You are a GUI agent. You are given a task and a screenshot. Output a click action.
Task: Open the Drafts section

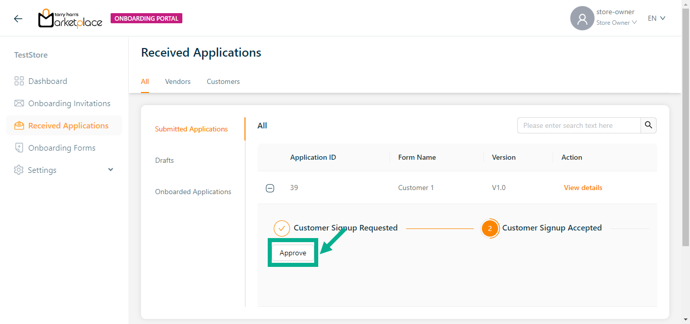164,160
